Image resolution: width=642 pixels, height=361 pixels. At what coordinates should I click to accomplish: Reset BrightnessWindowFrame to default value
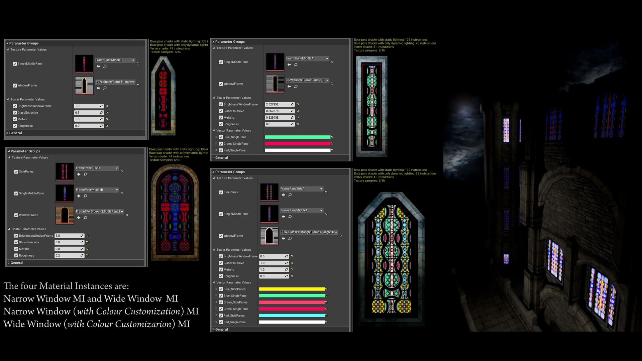point(107,106)
